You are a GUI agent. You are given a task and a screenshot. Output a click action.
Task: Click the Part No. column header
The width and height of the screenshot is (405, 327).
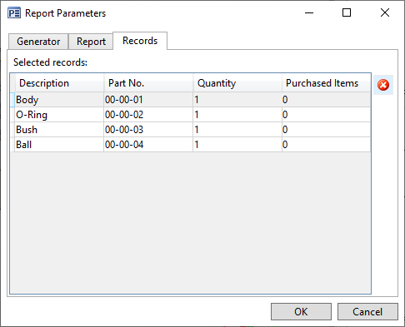[148, 83]
